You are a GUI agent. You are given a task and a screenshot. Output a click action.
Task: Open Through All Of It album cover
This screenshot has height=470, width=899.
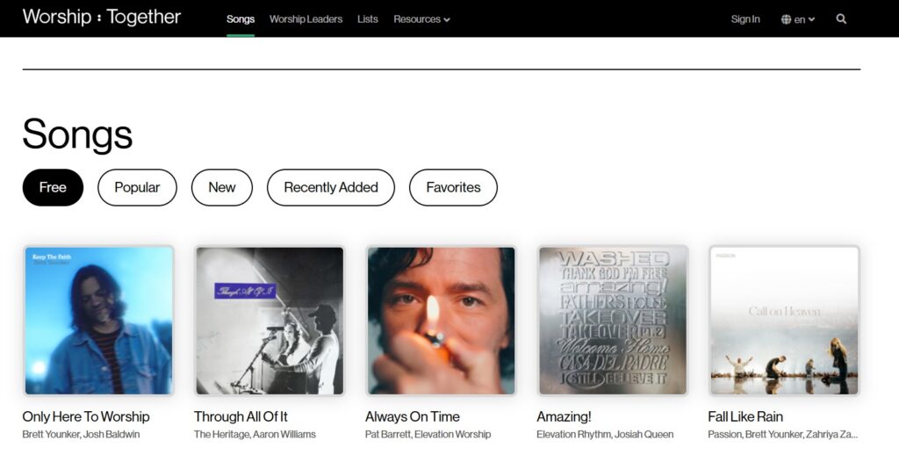click(x=270, y=321)
